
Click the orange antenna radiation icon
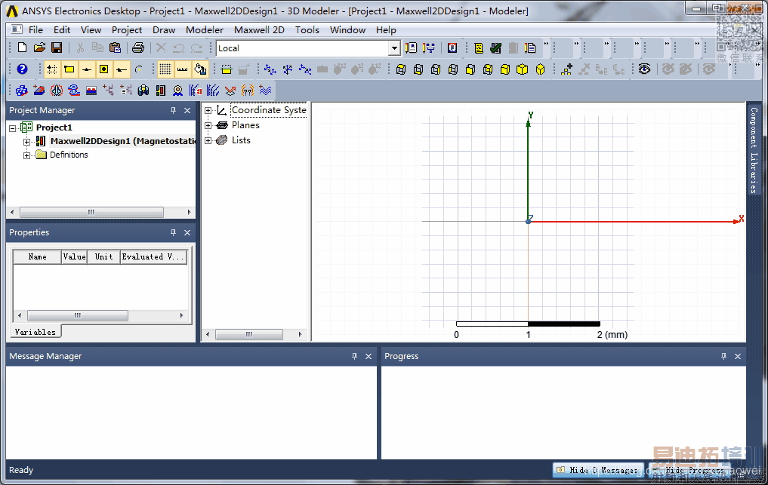coord(248,90)
